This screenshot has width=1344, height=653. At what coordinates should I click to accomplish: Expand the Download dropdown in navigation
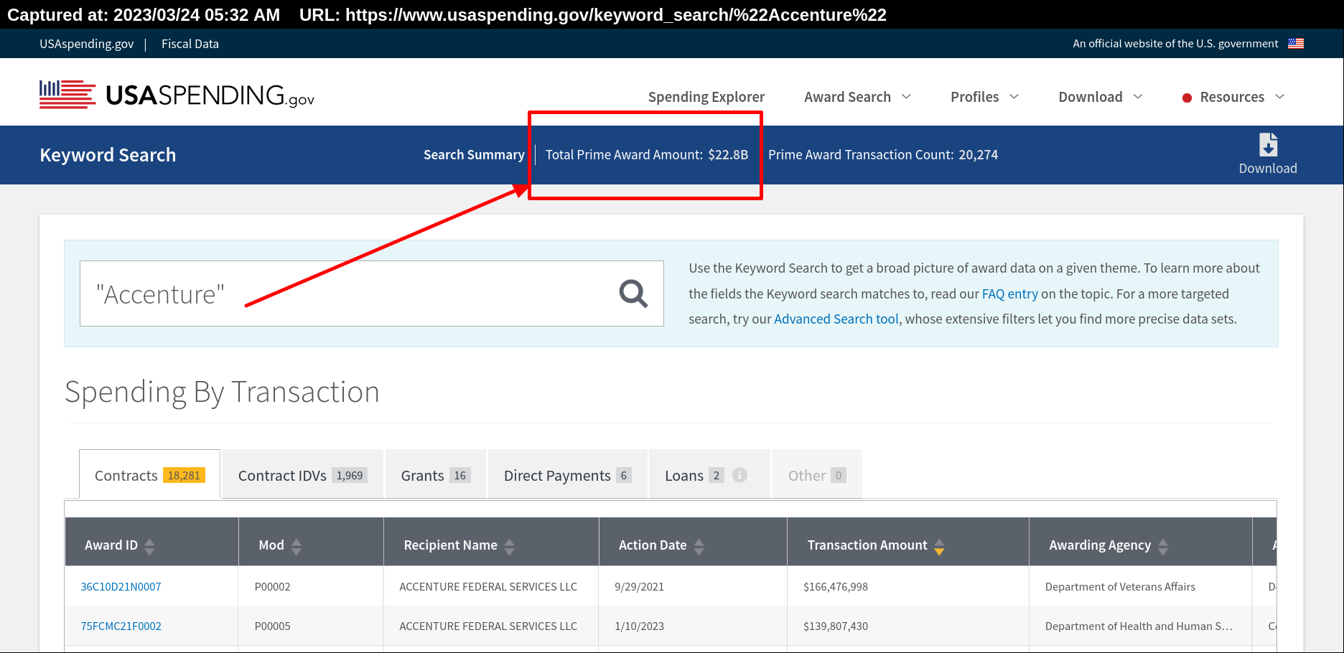pos(1100,97)
